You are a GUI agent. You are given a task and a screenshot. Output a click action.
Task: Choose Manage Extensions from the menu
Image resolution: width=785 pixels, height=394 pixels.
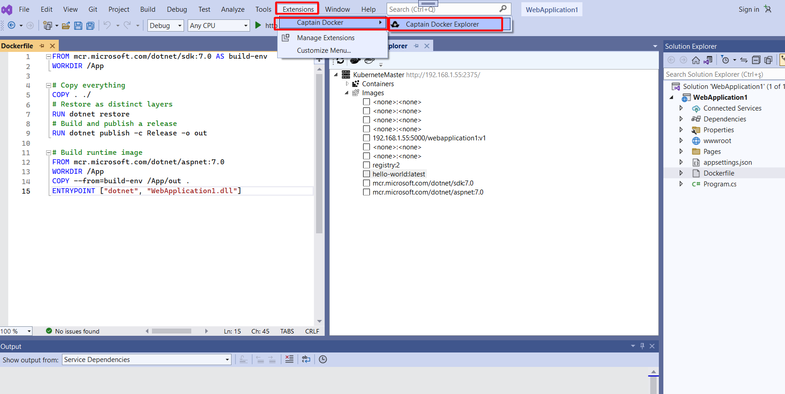pos(326,38)
